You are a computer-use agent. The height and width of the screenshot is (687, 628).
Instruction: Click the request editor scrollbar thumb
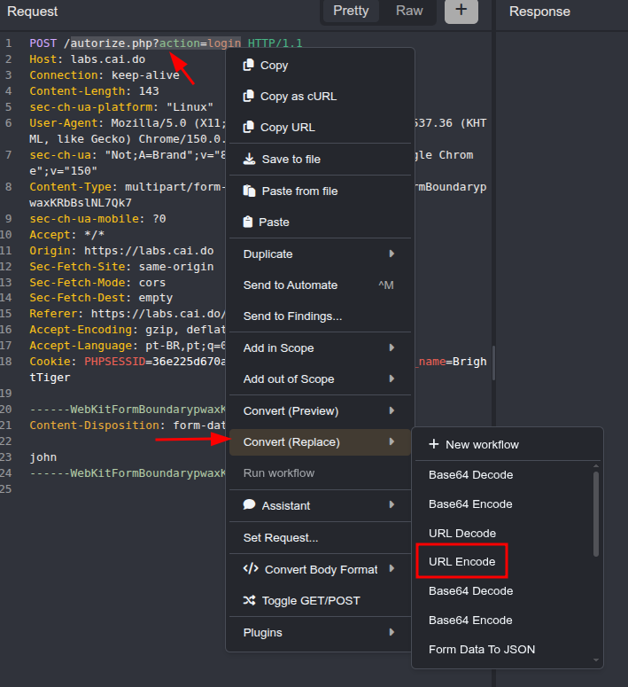pos(494,363)
